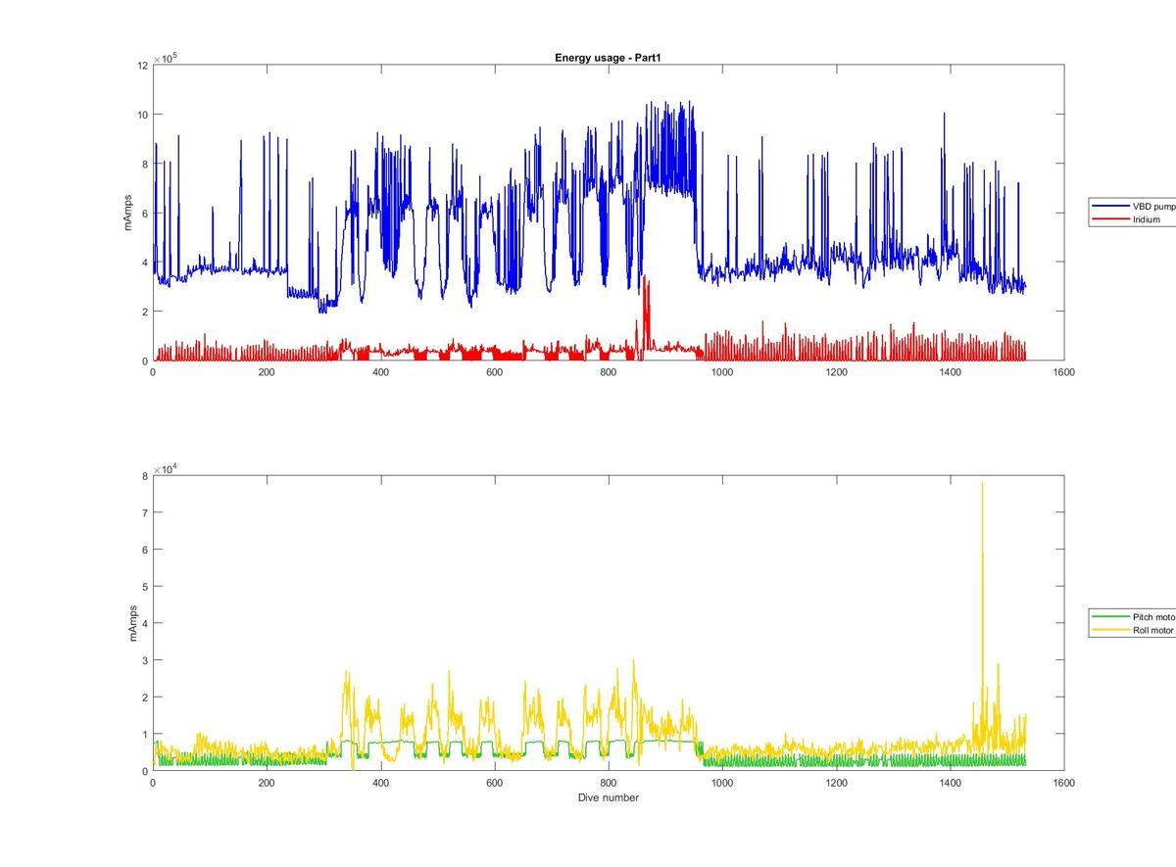The image size is (1176, 867).
Task: Click the top plot's x-axis tick 800
Action: (609, 372)
